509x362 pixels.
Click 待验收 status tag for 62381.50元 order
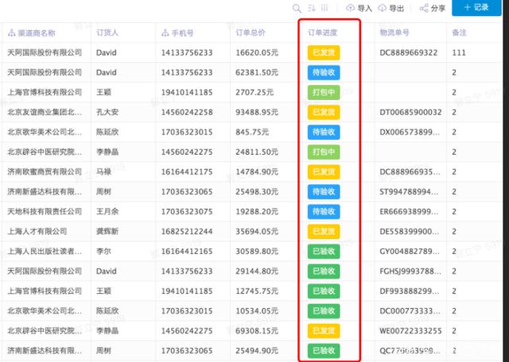[324, 72]
